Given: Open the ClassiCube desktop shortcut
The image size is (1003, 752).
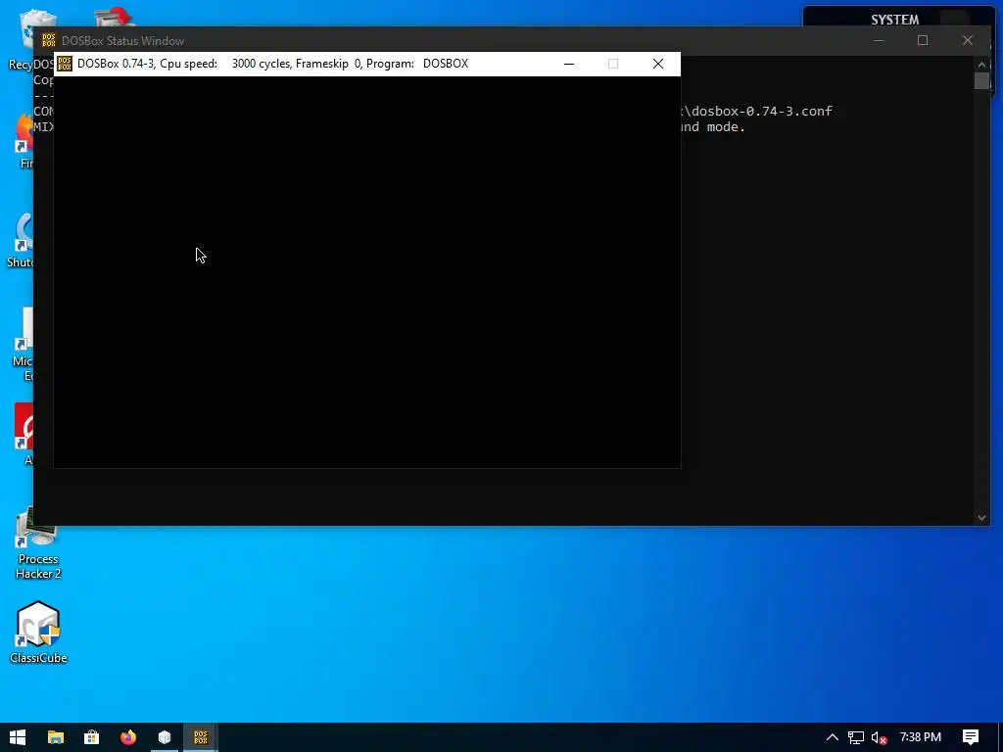Looking at the screenshot, I should tap(38, 634).
